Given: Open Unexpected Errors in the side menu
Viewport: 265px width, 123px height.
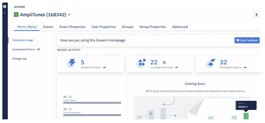Looking at the screenshot, I should (x=24, y=49).
